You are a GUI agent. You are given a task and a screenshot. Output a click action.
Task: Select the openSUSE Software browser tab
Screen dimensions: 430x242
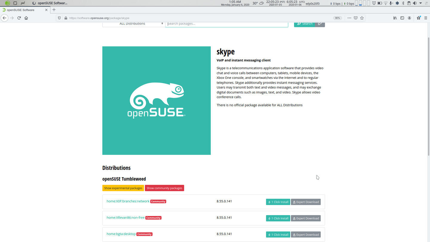[25, 10]
